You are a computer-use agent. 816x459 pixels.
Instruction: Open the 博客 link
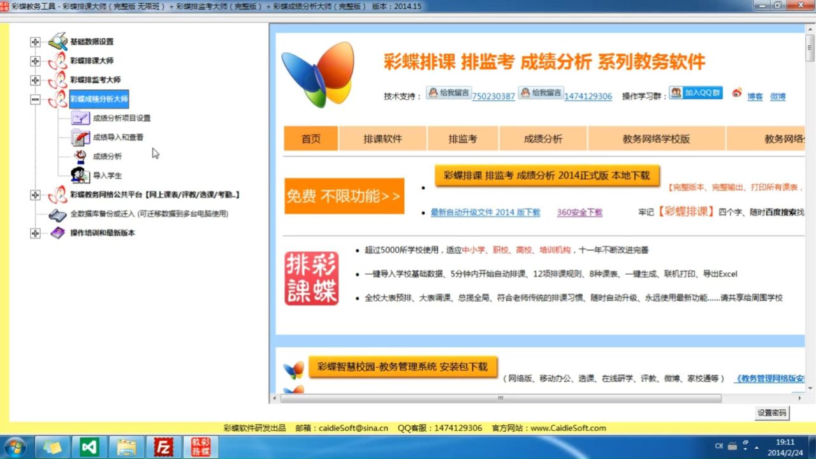tap(755, 96)
